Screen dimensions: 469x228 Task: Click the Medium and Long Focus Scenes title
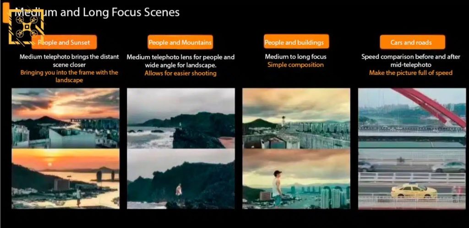tap(97, 12)
